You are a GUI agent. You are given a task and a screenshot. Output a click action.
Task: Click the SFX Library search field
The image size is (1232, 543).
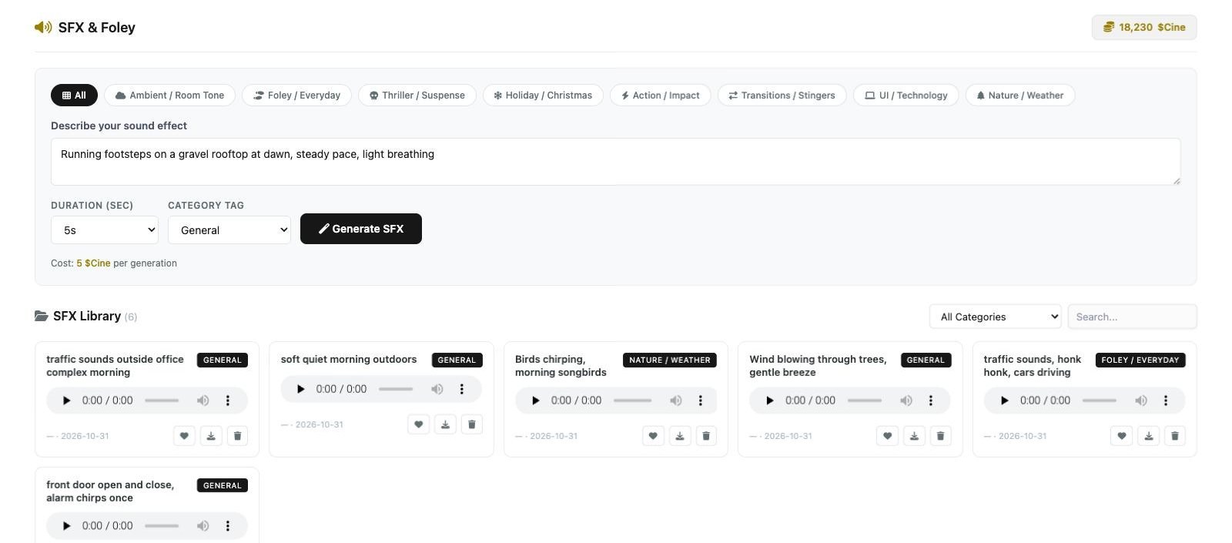pos(1132,317)
